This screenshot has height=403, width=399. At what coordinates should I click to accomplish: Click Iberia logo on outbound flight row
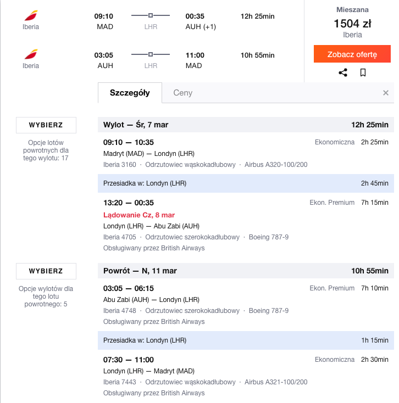(31, 15)
